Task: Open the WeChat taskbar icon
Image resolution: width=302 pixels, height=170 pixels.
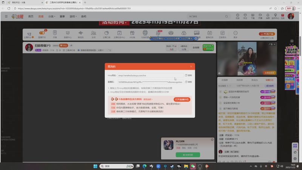Action: (193, 166)
